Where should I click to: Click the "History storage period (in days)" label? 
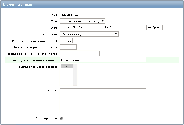pyautogui.click(x=33, y=47)
